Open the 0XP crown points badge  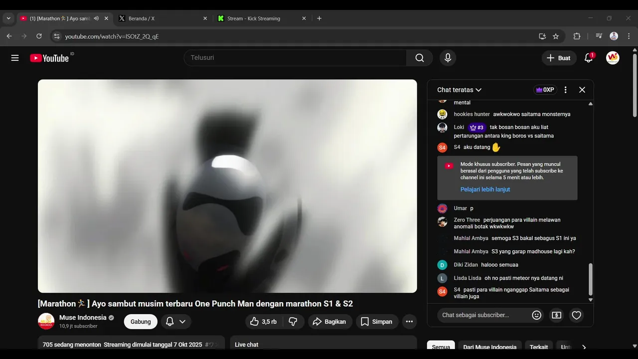click(545, 90)
